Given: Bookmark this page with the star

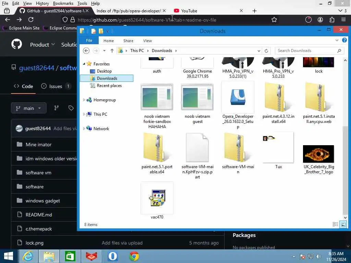Looking at the screenshot, I should [x=274, y=20].
